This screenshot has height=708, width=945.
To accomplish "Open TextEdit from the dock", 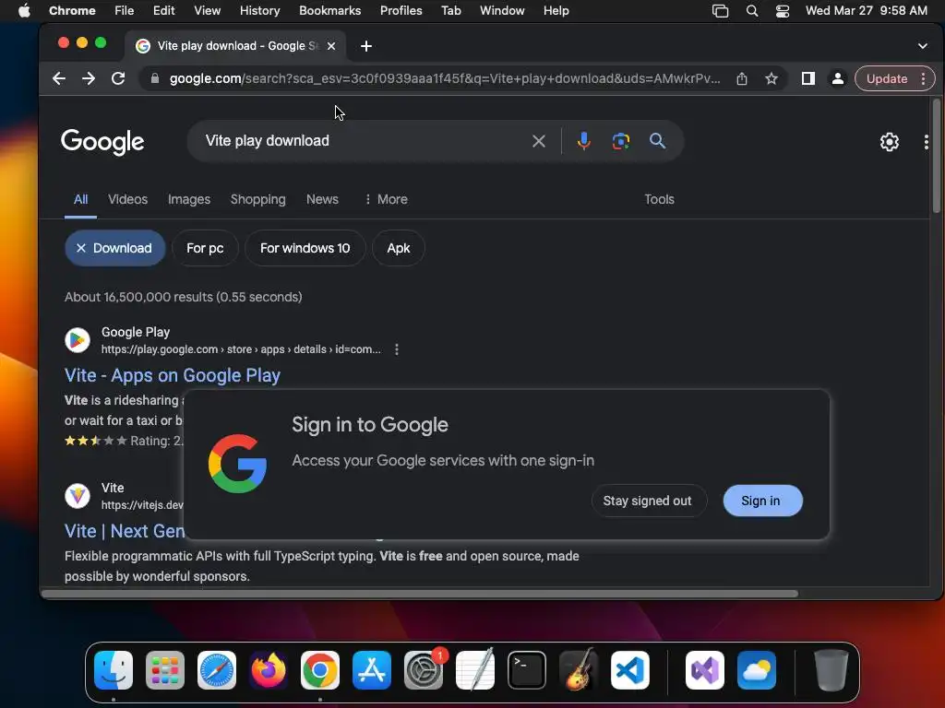I will [x=475, y=669].
